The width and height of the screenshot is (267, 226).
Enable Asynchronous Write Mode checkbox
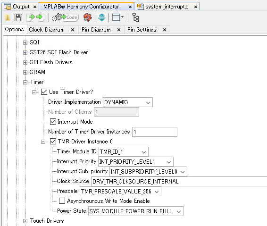(62, 201)
